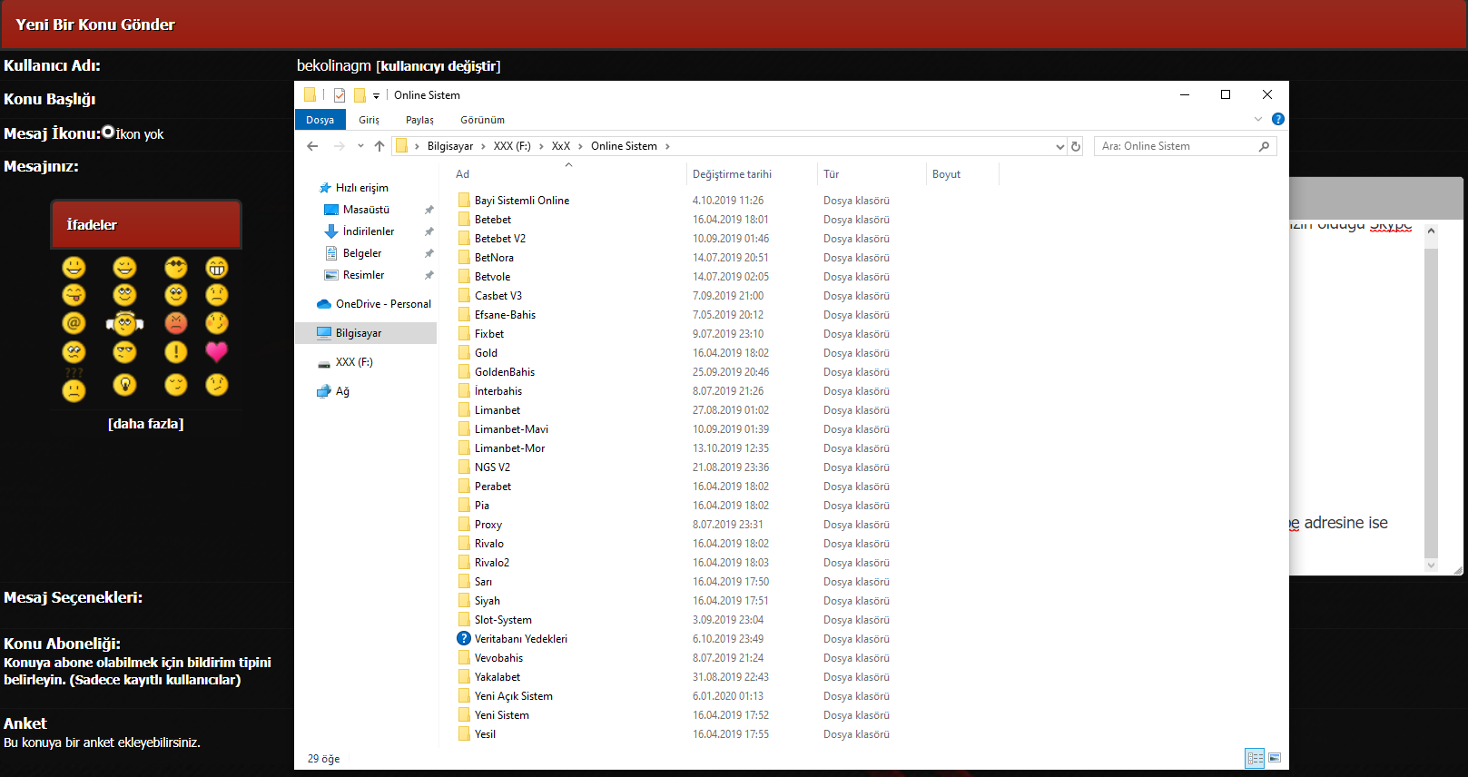Switch to Details view layout icon
The width and height of the screenshot is (1468, 777).
click(x=1255, y=758)
